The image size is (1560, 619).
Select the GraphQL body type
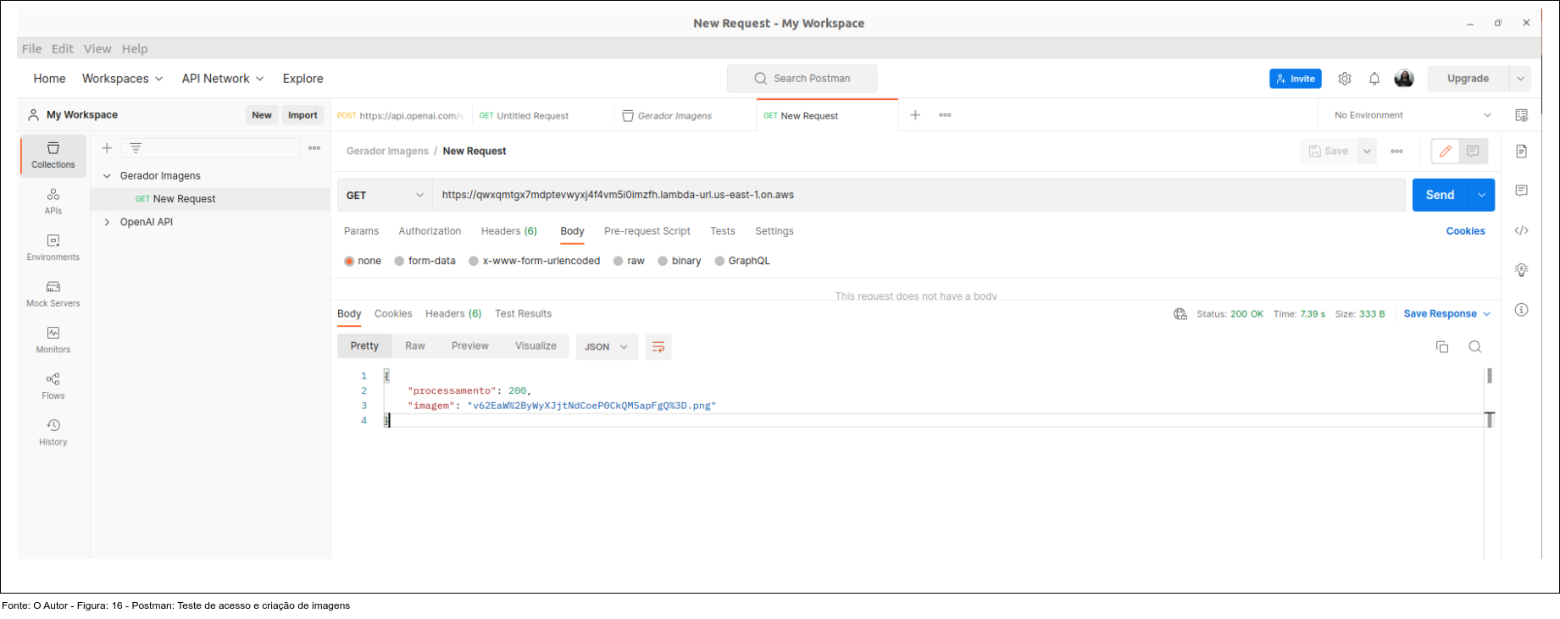pos(742,261)
